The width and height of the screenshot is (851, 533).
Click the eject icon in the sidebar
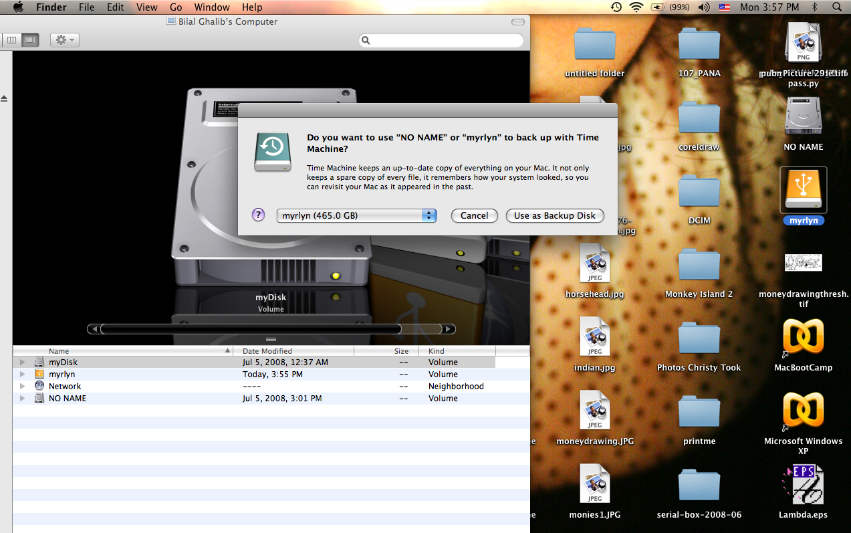(x=4, y=98)
